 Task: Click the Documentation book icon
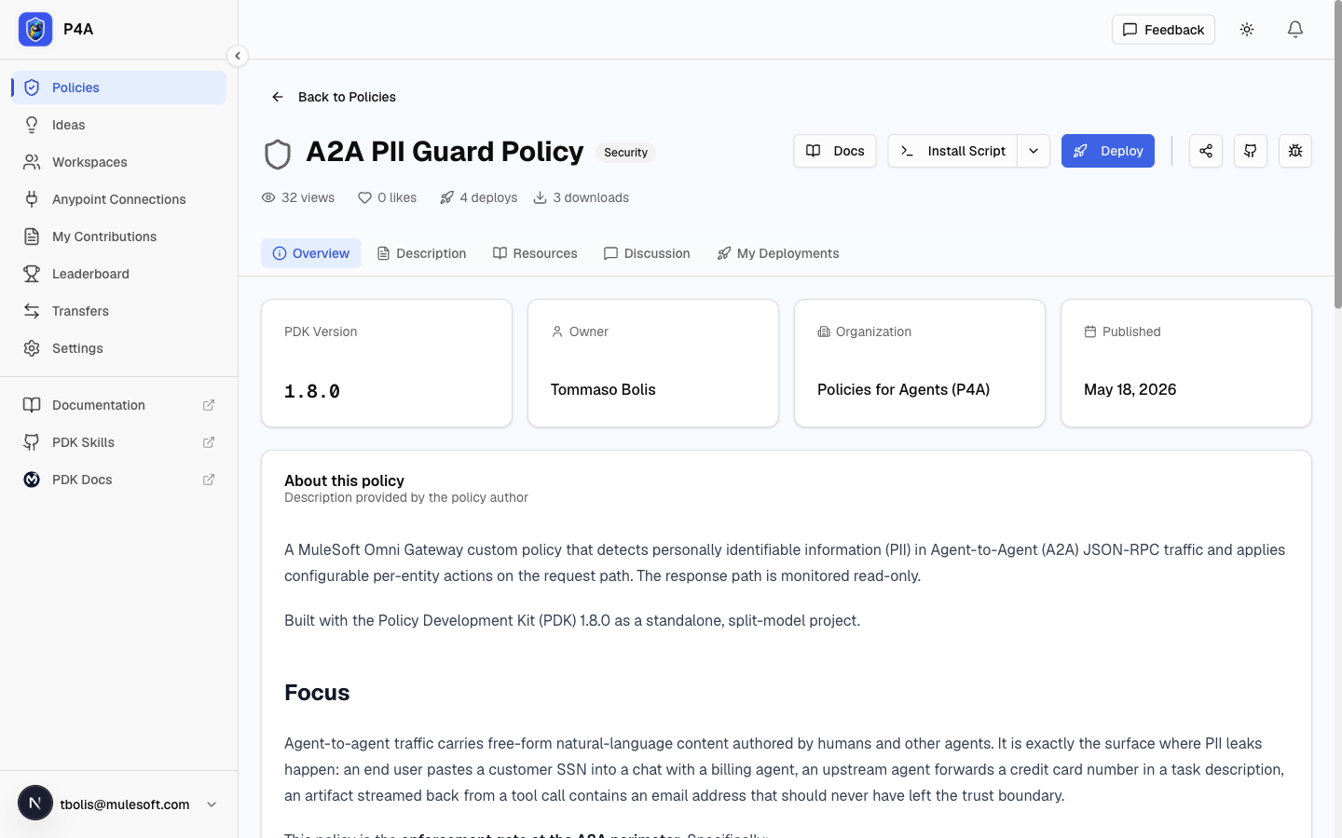point(32,405)
